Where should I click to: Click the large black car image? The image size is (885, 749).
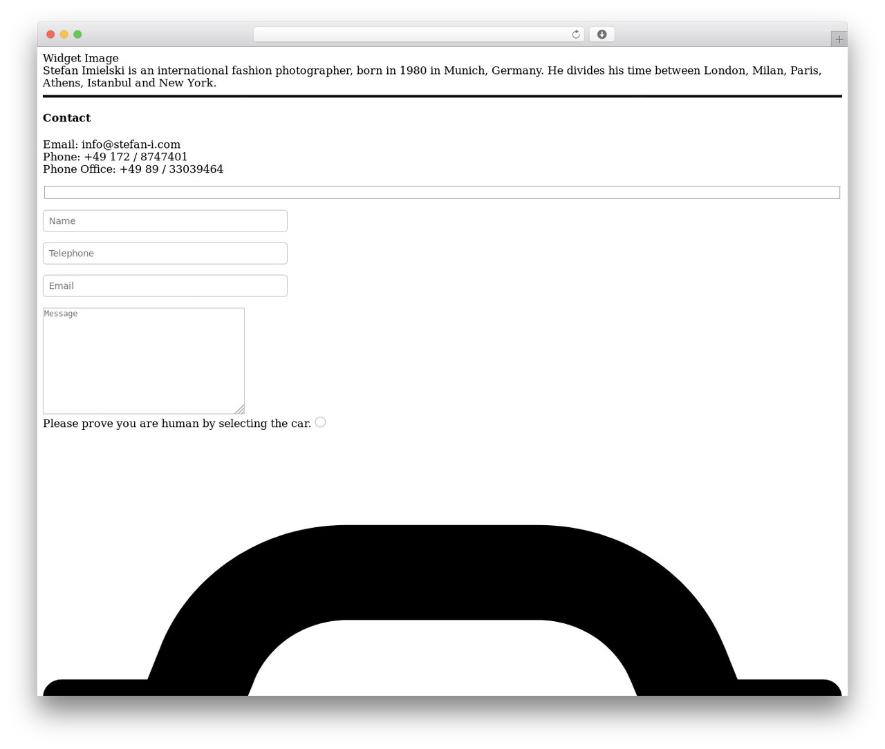[442, 610]
